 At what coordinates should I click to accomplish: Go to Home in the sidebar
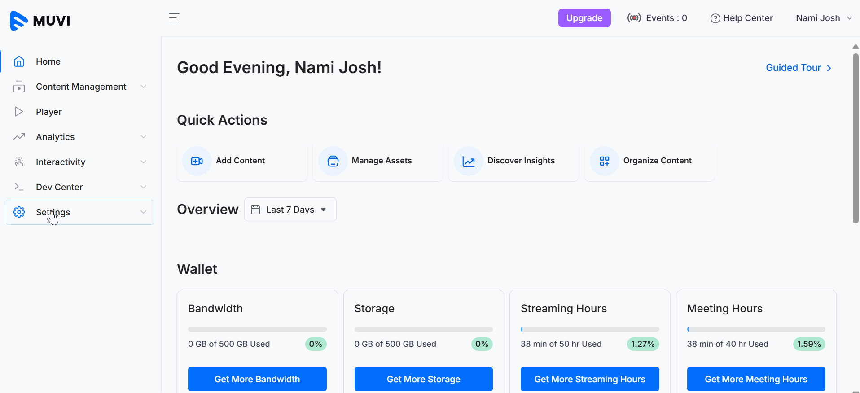[x=48, y=61]
